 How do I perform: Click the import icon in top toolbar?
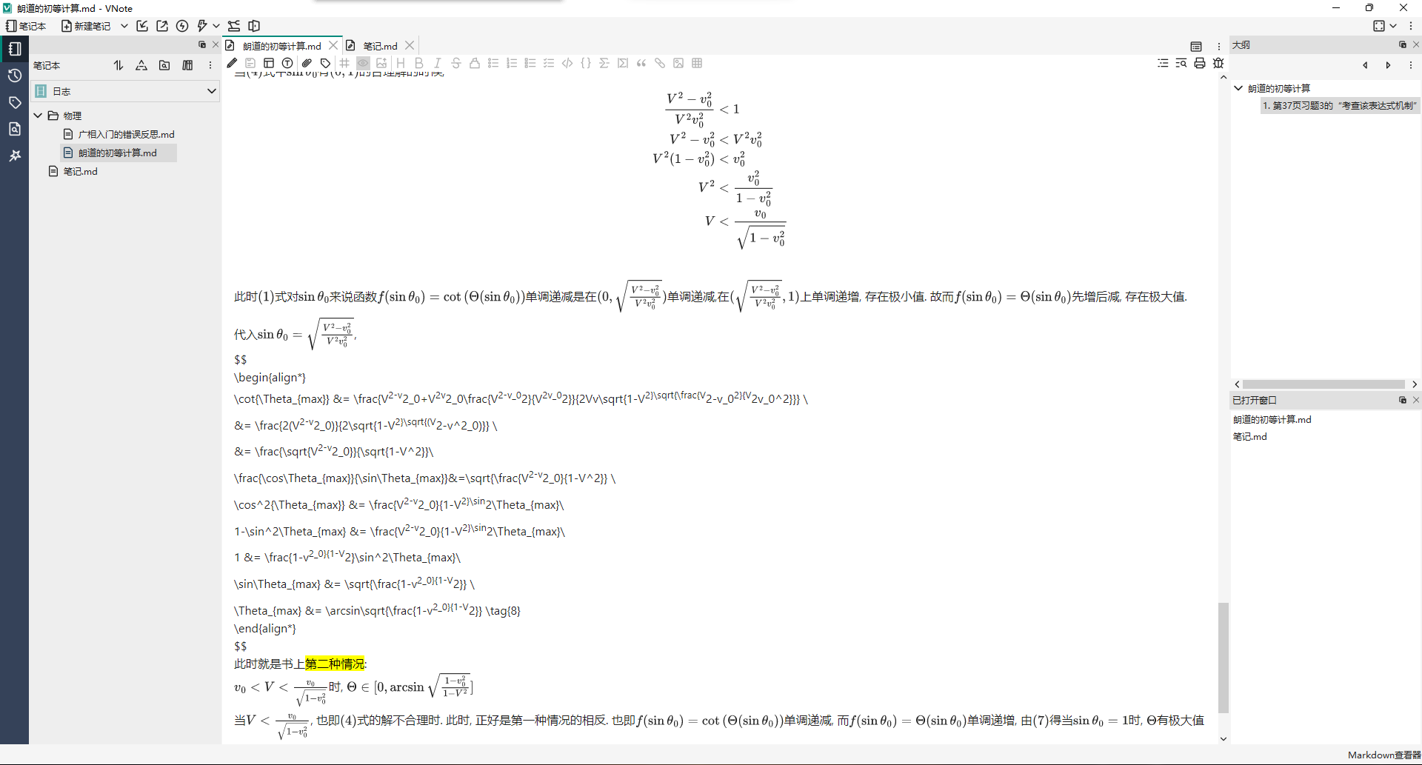(x=142, y=26)
